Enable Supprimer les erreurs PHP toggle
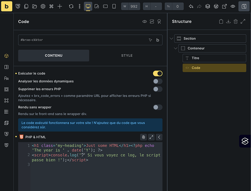 point(158,89)
